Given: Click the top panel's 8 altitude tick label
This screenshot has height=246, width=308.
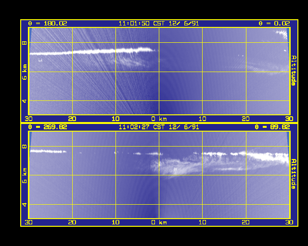Looking at the screenshot, I should [x=25, y=43].
